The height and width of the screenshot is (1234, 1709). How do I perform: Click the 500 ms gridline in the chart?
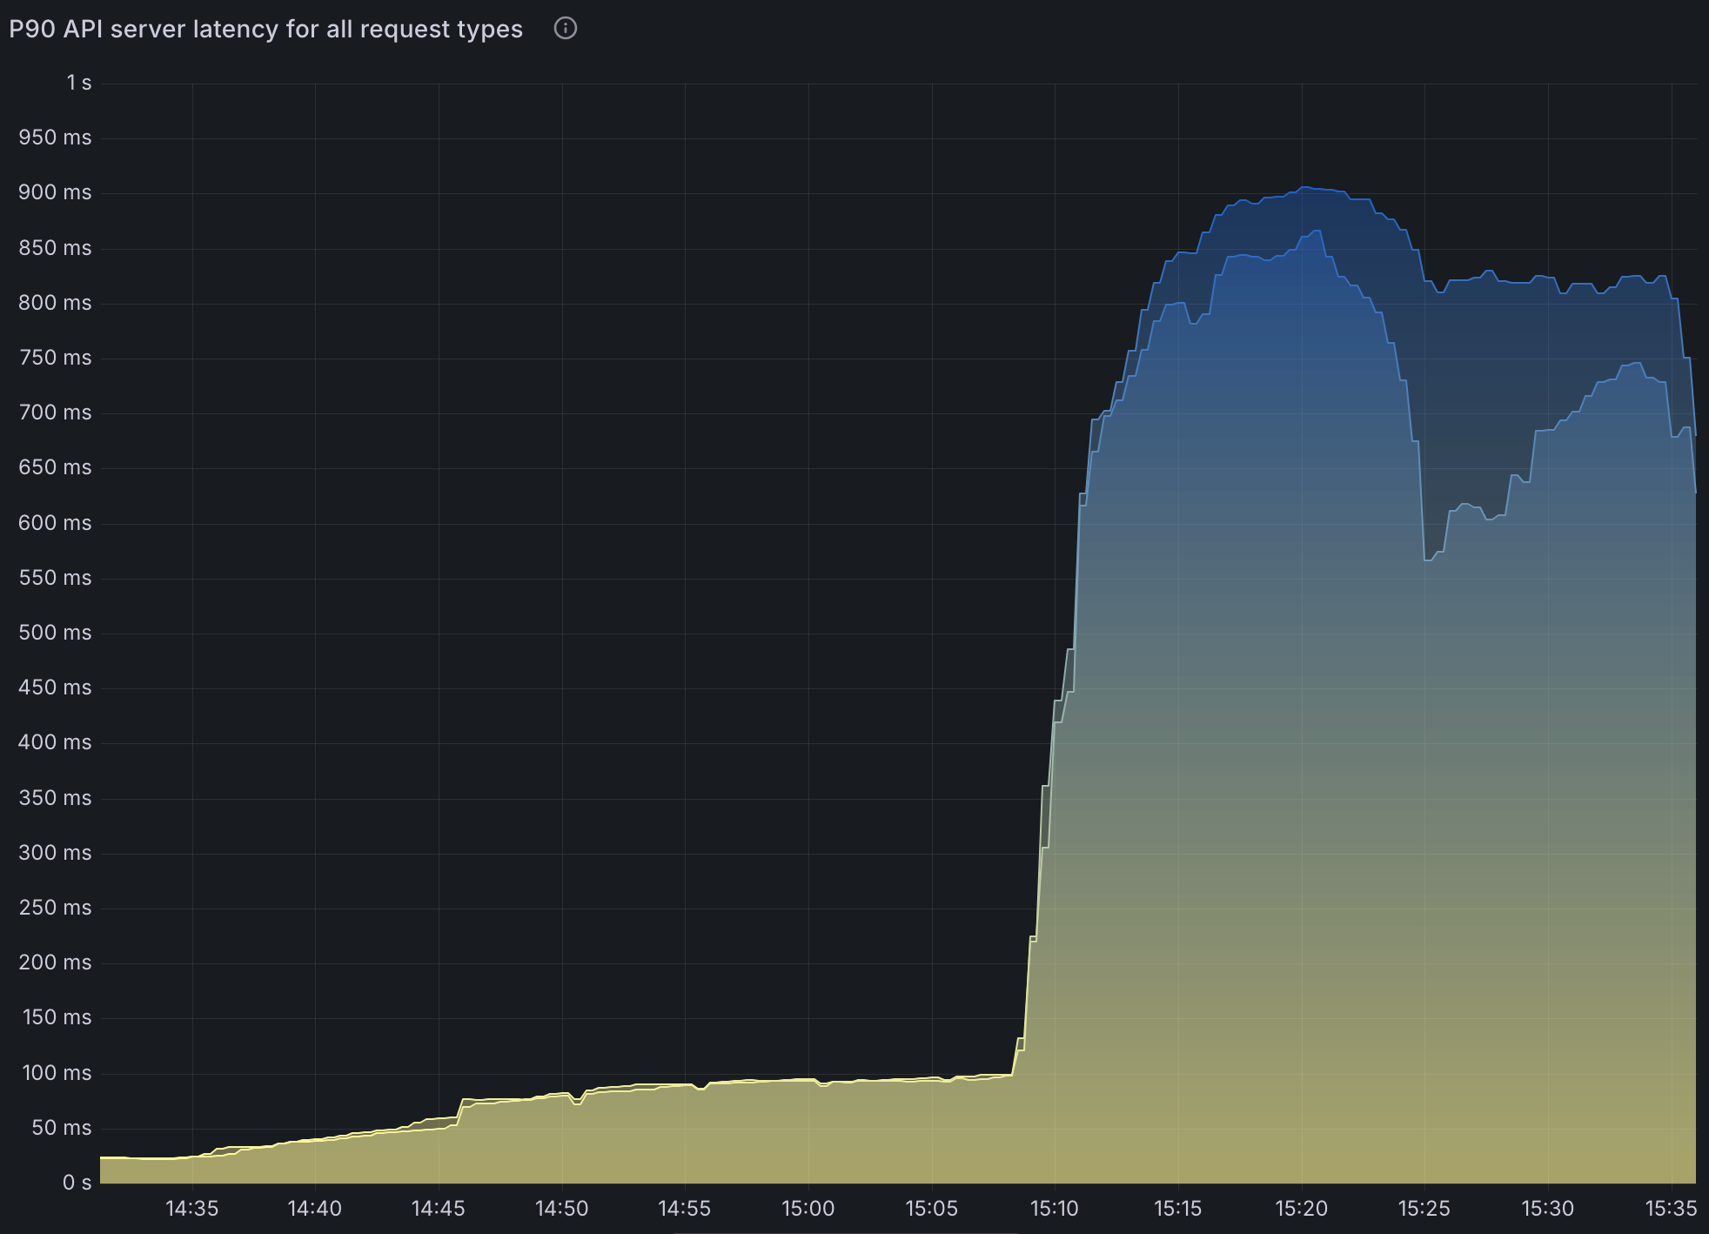(609, 633)
